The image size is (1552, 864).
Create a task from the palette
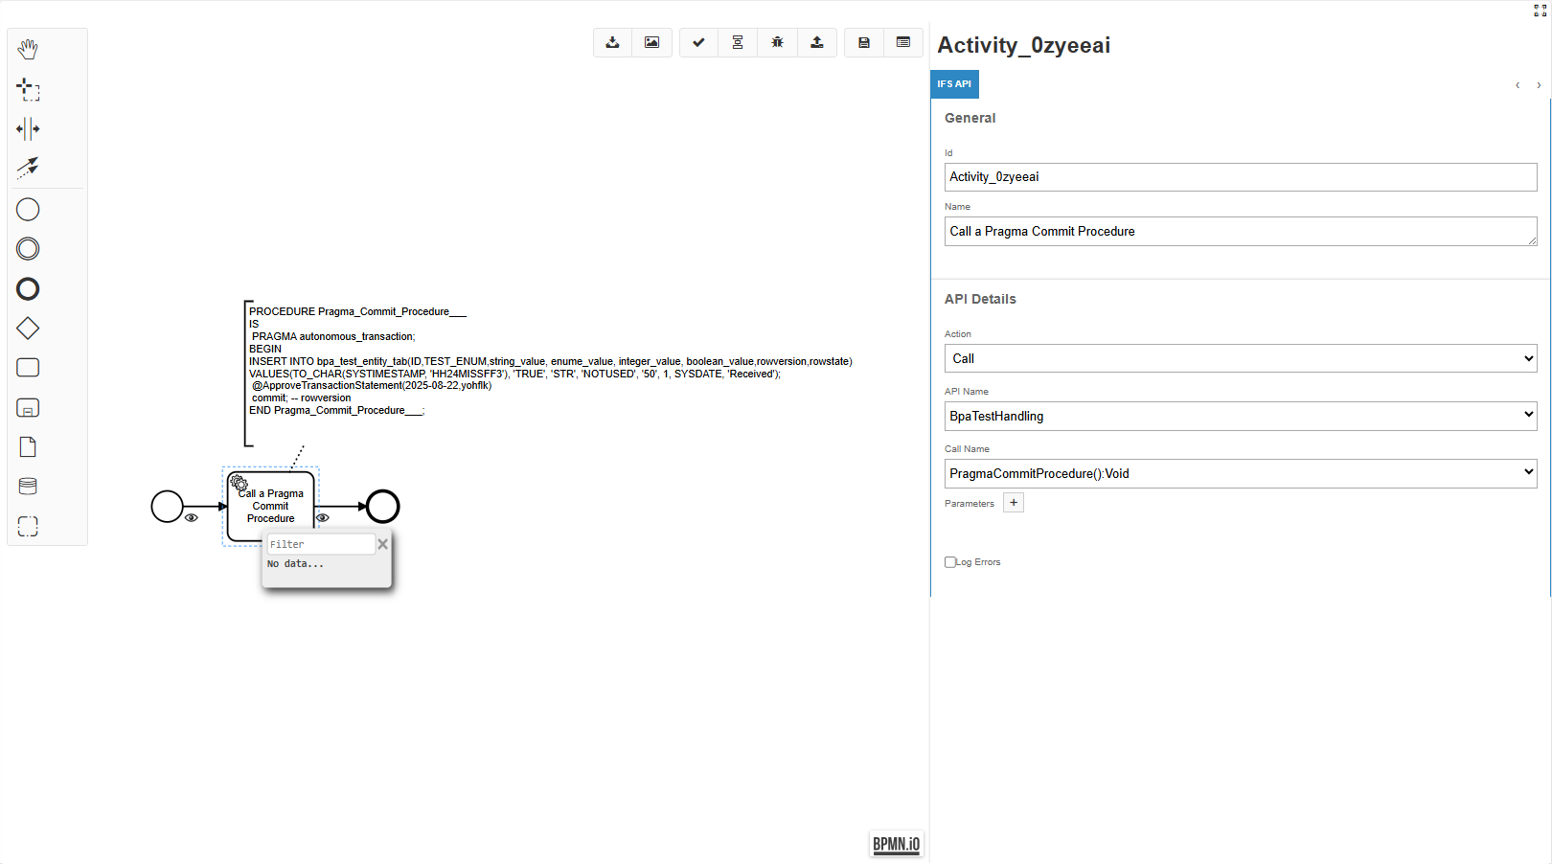28,368
